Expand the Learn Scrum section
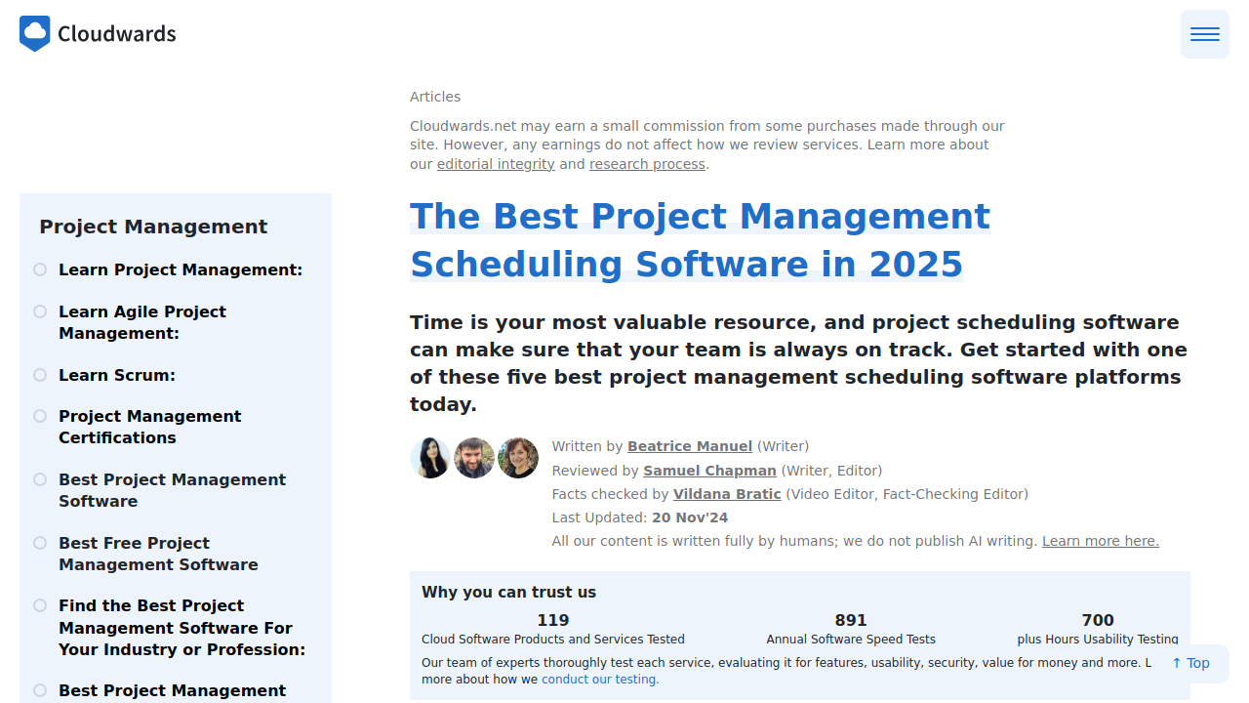The height and width of the screenshot is (703, 1249). [117, 375]
